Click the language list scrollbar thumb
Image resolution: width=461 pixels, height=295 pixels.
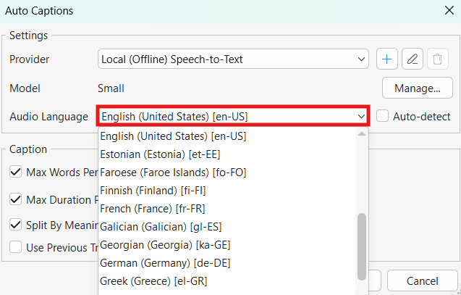coord(362,246)
